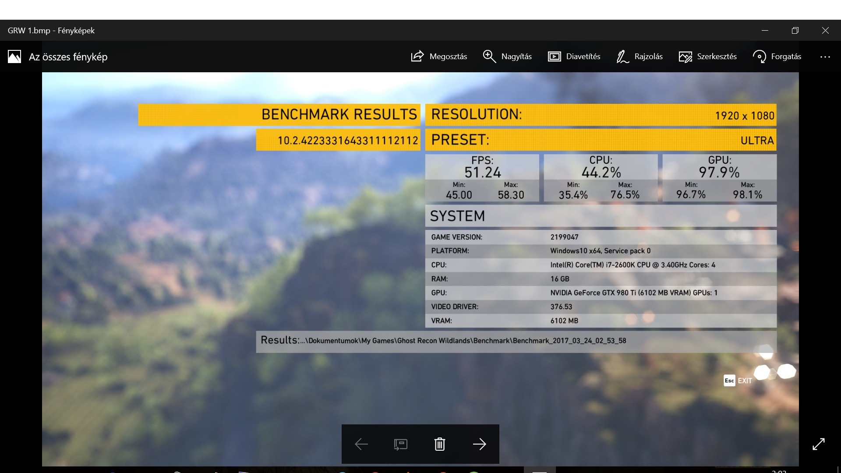This screenshot has width=841, height=473.
Task: Start the Diavetítés slideshow
Action: click(574, 56)
